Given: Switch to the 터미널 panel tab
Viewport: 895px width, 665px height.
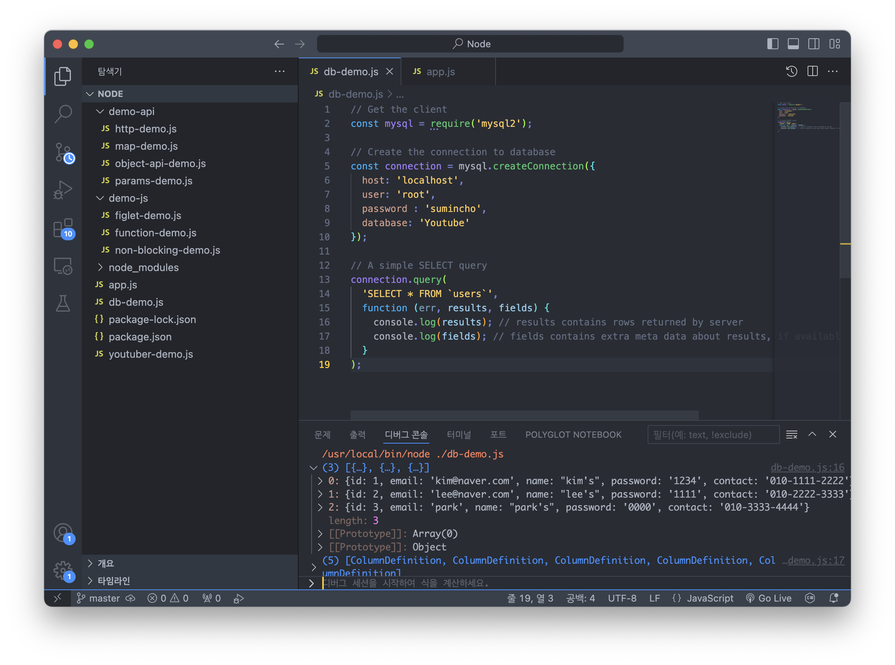Looking at the screenshot, I should tap(459, 435).
